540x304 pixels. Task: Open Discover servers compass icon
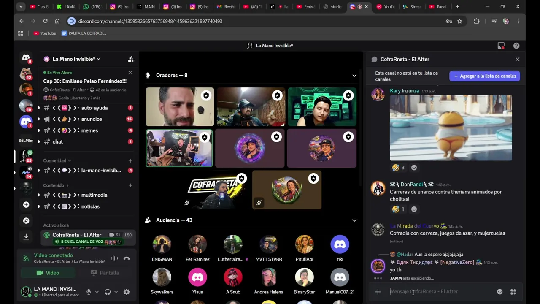point(26,221)
